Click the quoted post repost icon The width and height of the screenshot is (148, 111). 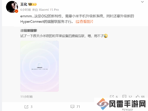(x=112, y=97)
